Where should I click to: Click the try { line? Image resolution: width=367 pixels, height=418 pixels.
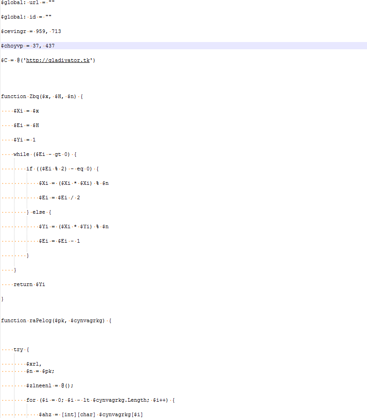click(x=21, y=349)
